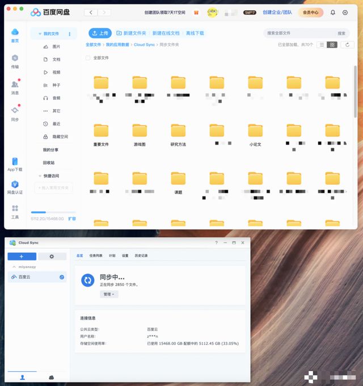Click the 上传 upload button
Screen dimensions: 363x386
(100, 33)
